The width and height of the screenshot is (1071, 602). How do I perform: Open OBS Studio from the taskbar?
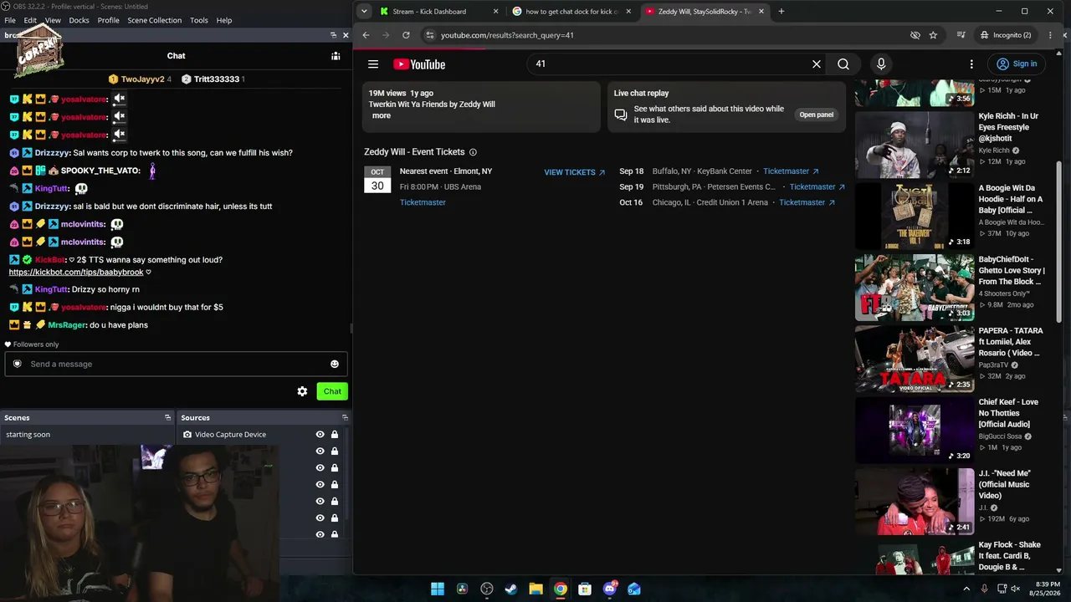[x=487, y=589]
